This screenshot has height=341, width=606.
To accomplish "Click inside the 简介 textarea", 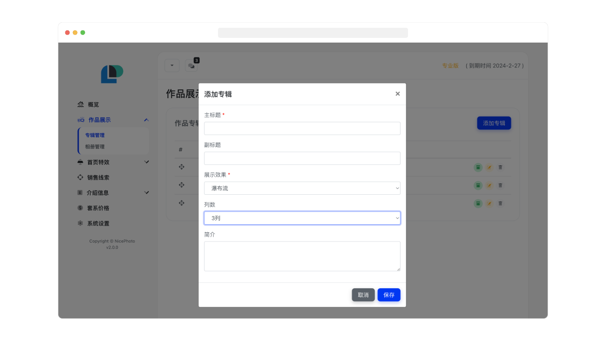I will (x=302, y=256).
